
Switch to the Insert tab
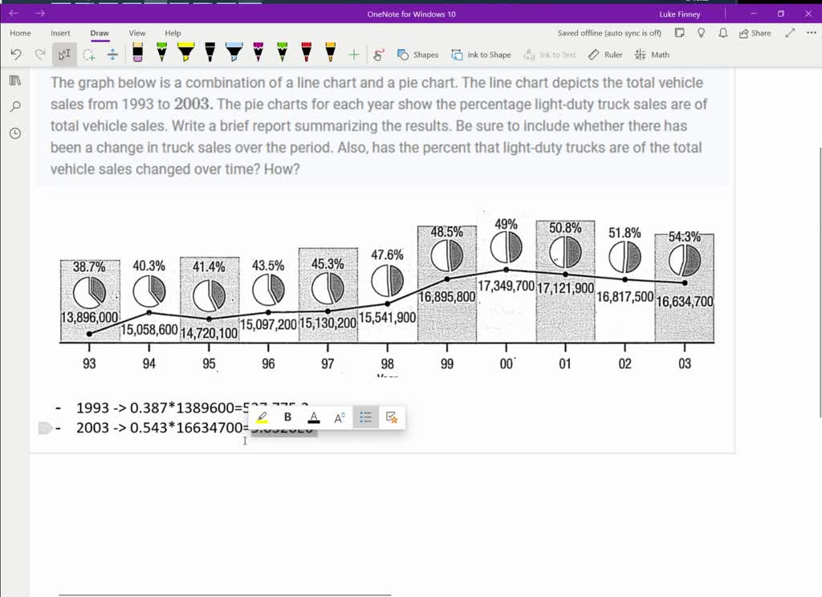coord(60,33)
